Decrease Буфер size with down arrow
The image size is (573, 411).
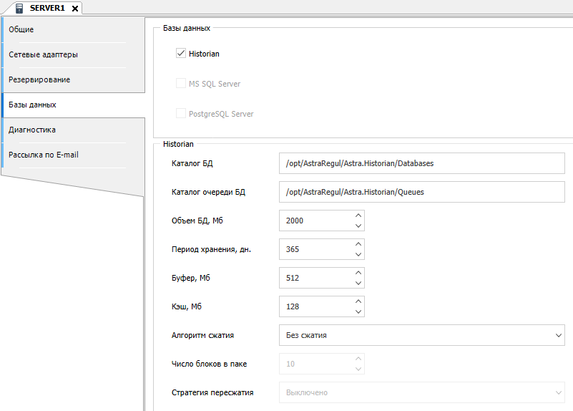click(358, 283)
